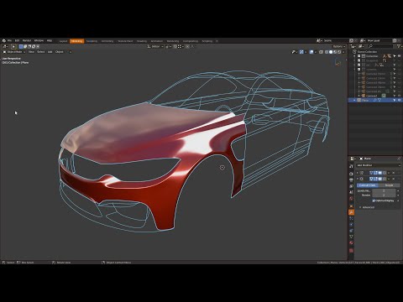The width and height of the screenshot is (403, 302).
Task: Open the Object Data mesh properties tab
Action: click(352, 237)
